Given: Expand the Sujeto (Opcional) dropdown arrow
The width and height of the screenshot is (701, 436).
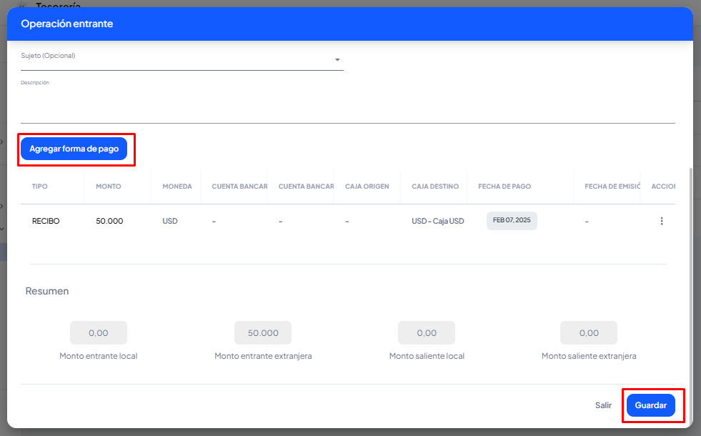Looking at the screenshot, I should 337,60.
